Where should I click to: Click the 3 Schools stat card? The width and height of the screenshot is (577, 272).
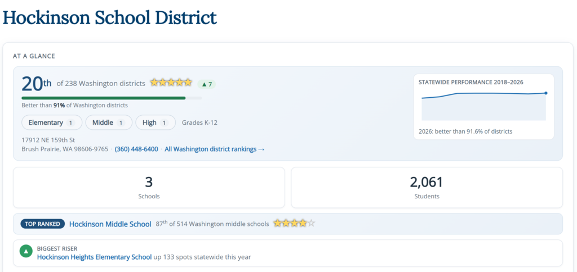click(149, 188)
